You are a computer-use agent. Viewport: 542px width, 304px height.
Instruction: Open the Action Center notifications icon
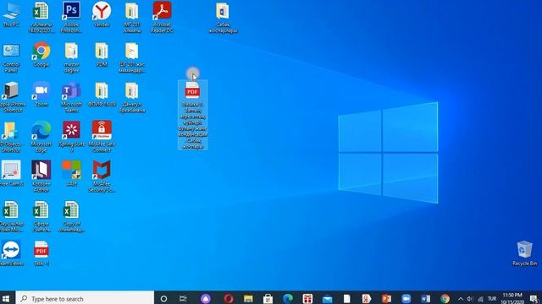534,299
